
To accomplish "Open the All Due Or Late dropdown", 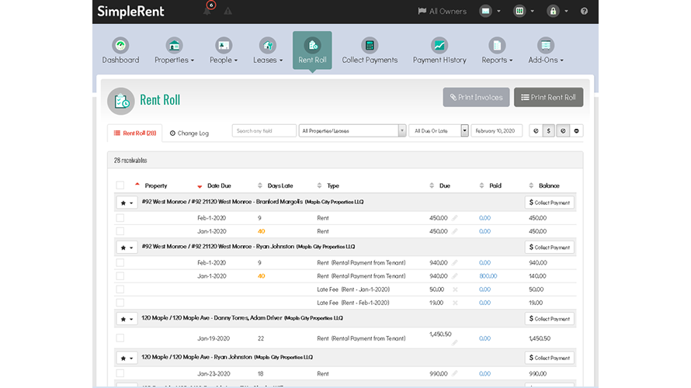I will point(439,131).
